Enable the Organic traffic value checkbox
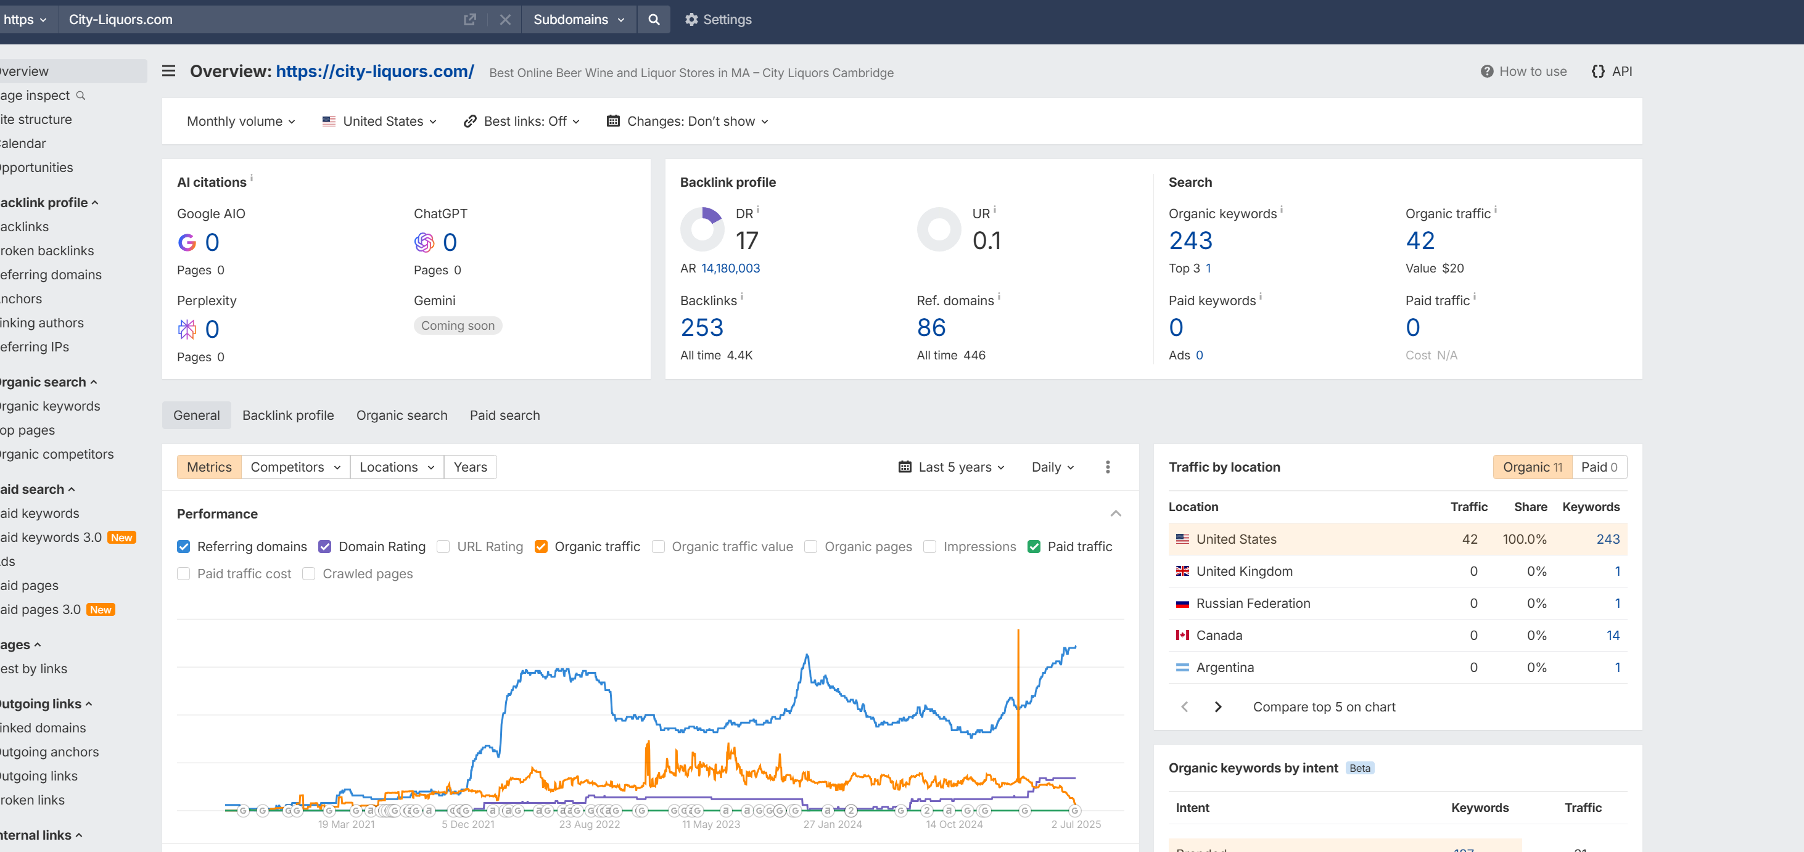 tap(658, 547)
